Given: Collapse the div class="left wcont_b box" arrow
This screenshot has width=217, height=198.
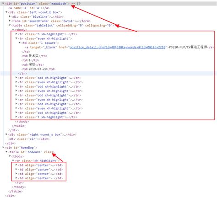Looking at the screenshot, I should [6, 12].
